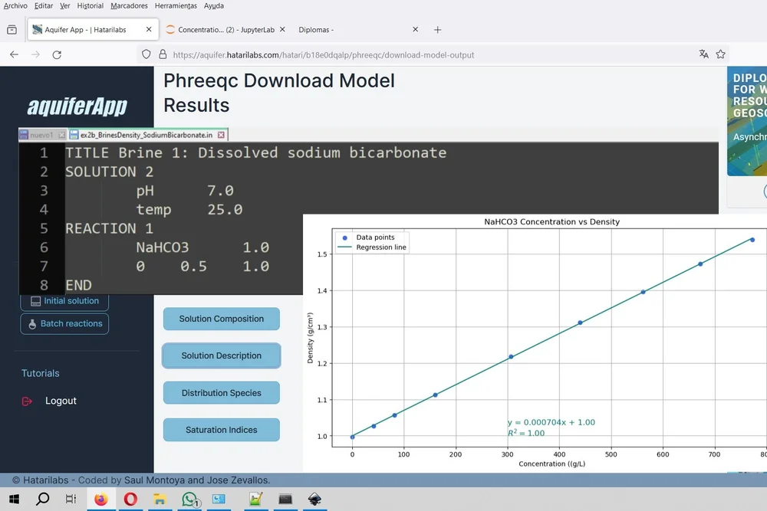This screenshot has height=511, width=767.
Task: Select the Initial solution sidebar icon
Action: point(35,300)
